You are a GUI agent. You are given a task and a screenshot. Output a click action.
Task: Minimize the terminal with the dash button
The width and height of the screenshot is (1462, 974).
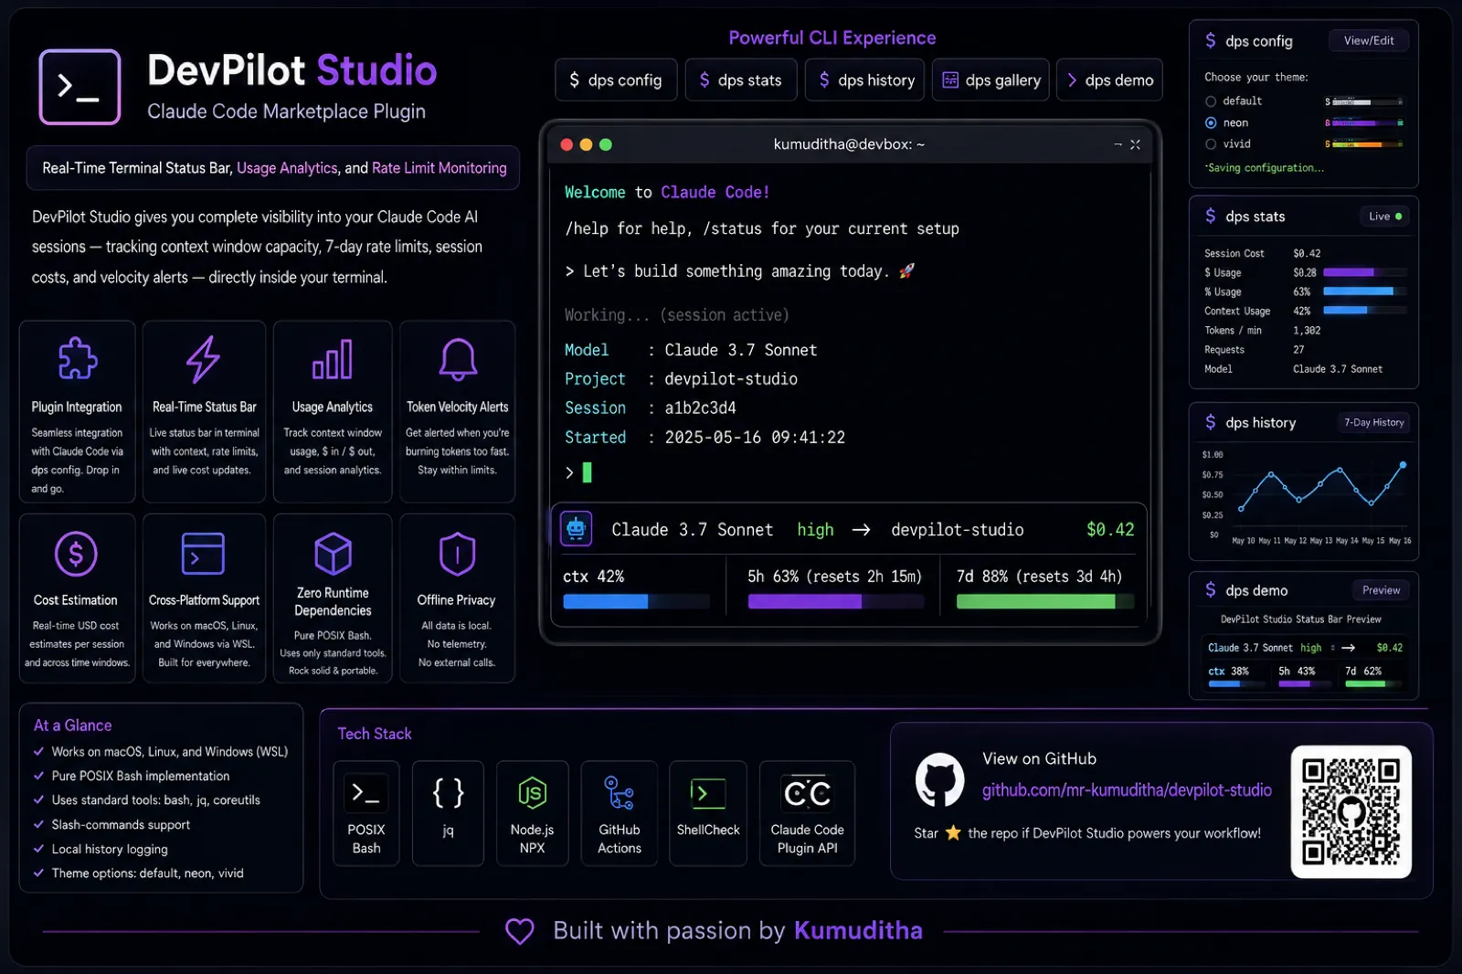pyautogui.click(x=1118, y=144)
